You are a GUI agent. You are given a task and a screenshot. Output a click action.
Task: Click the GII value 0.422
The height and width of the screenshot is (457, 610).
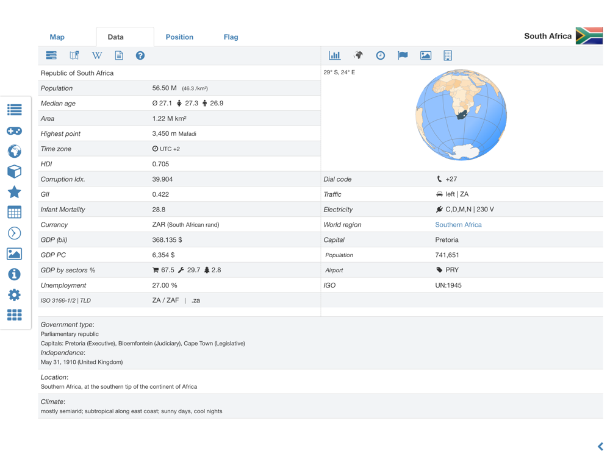point(160,194)
